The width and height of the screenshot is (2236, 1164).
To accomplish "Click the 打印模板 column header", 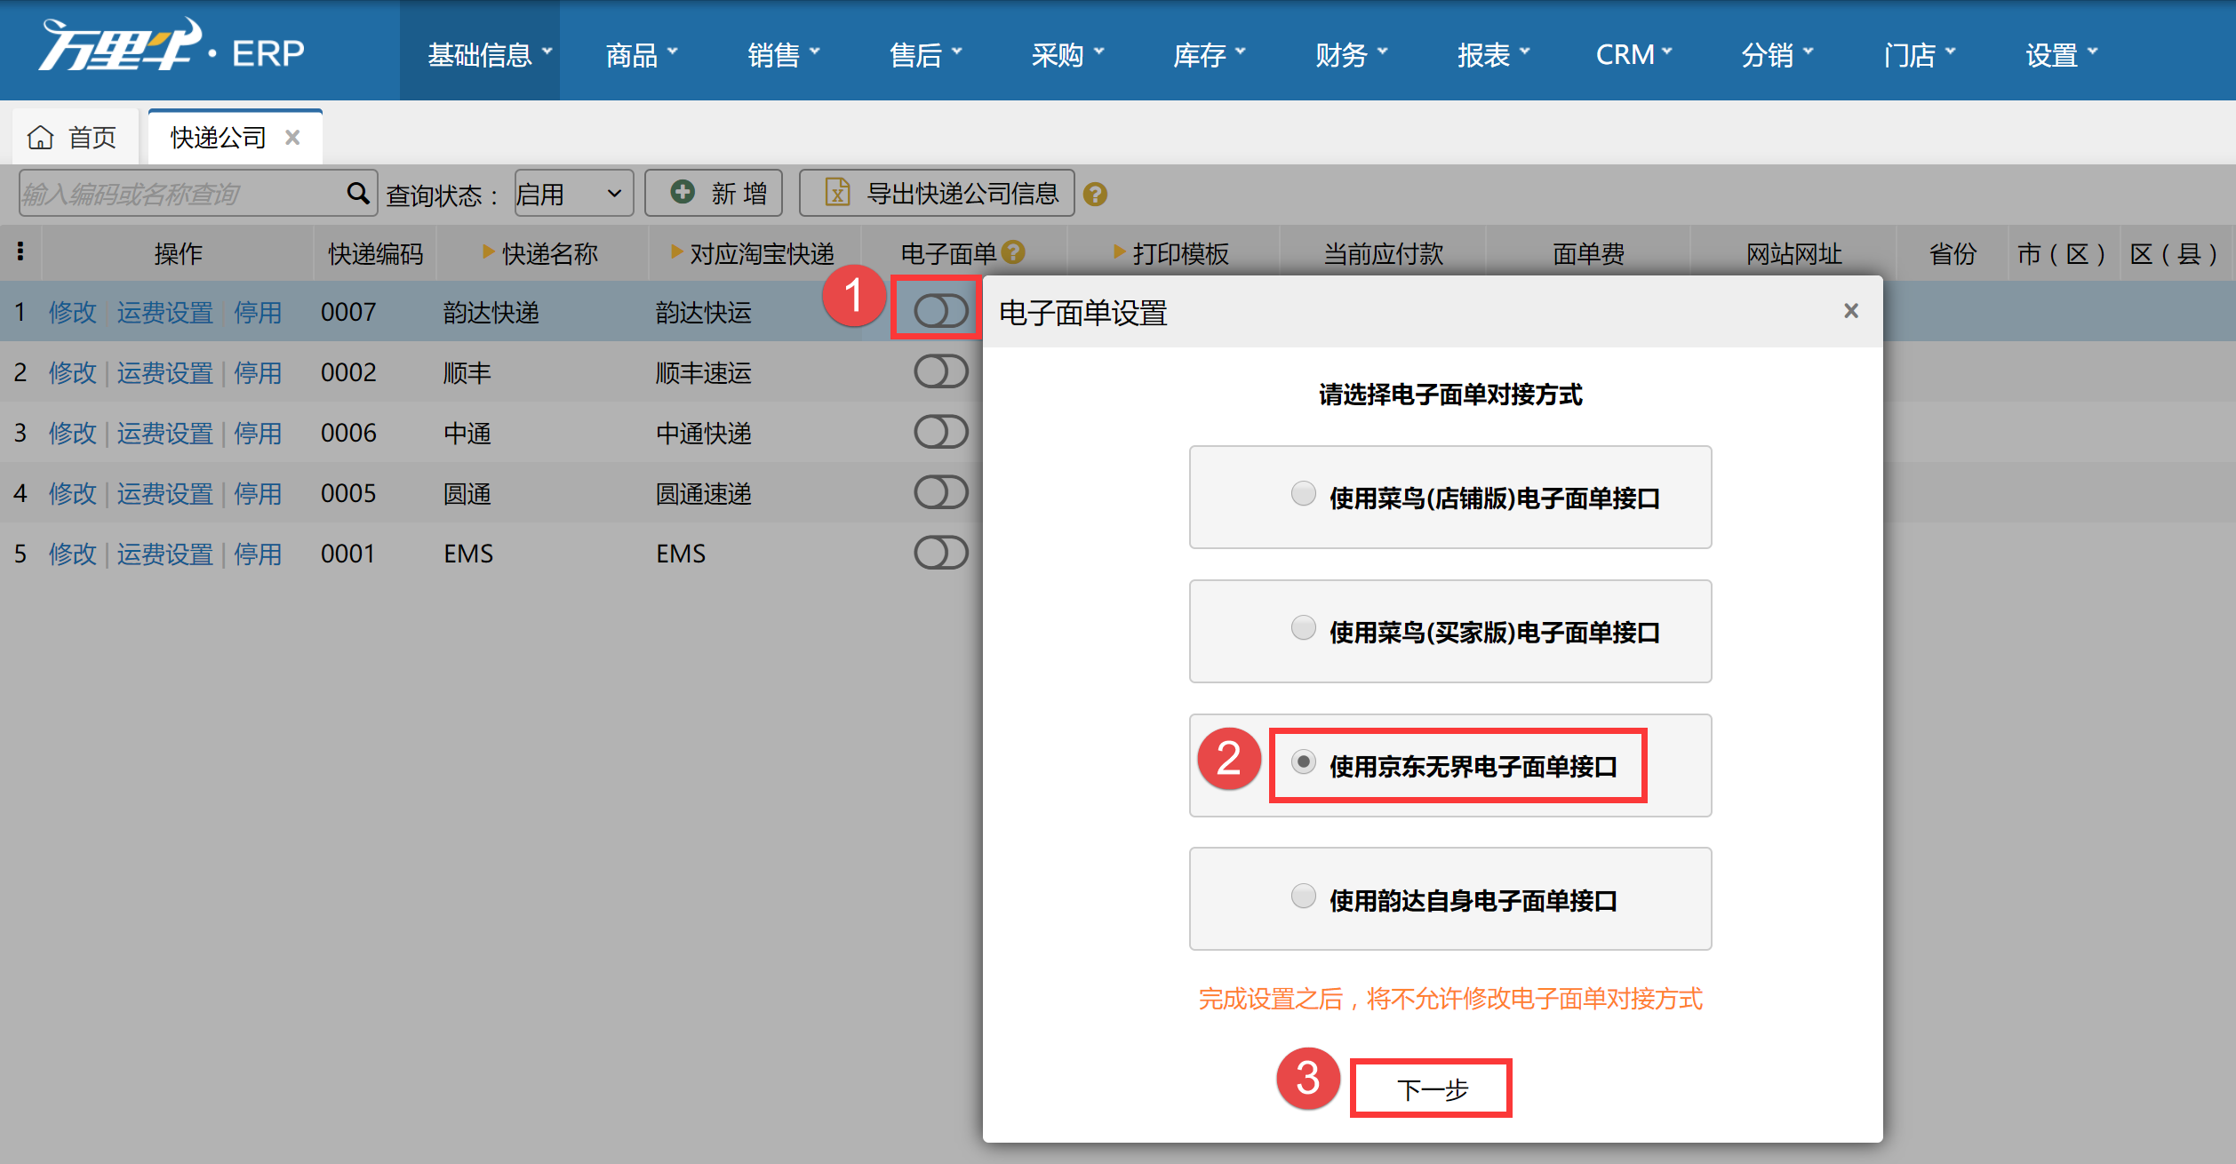I will click(x=1172, y=253).
